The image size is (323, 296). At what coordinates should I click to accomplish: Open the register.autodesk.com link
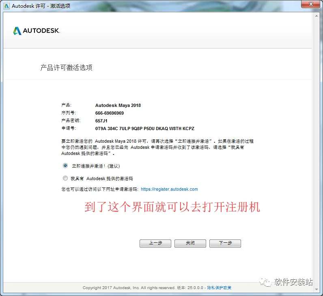pos(169,189)
